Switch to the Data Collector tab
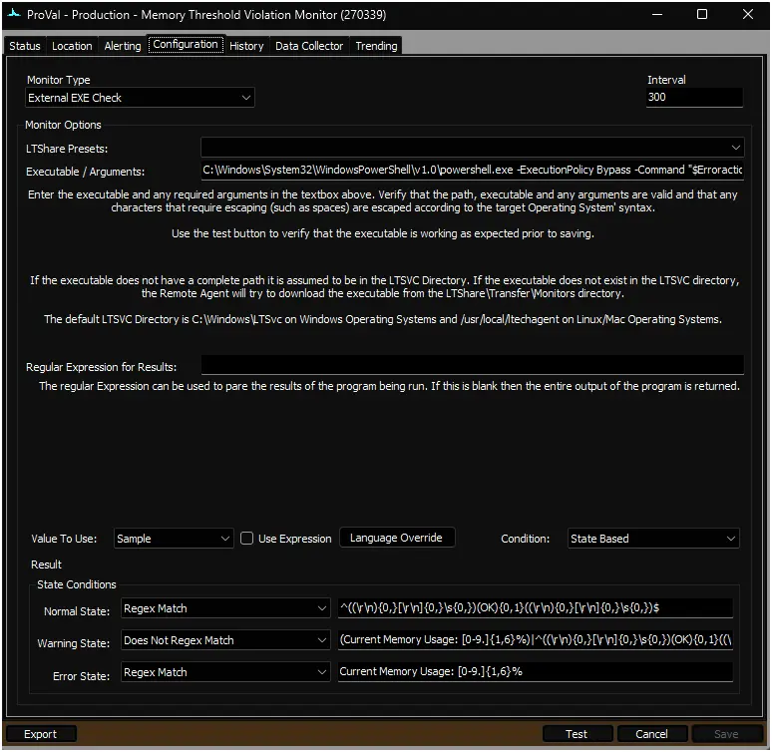 tap(309, 46)
